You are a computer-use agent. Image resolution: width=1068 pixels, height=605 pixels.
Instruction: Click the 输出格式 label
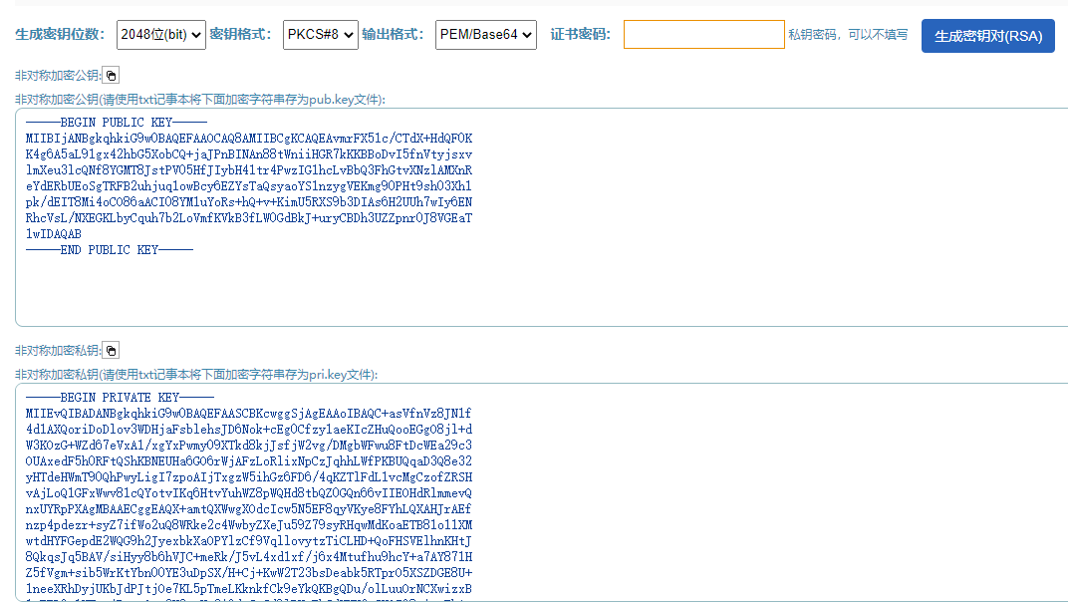tap(393, 35)
